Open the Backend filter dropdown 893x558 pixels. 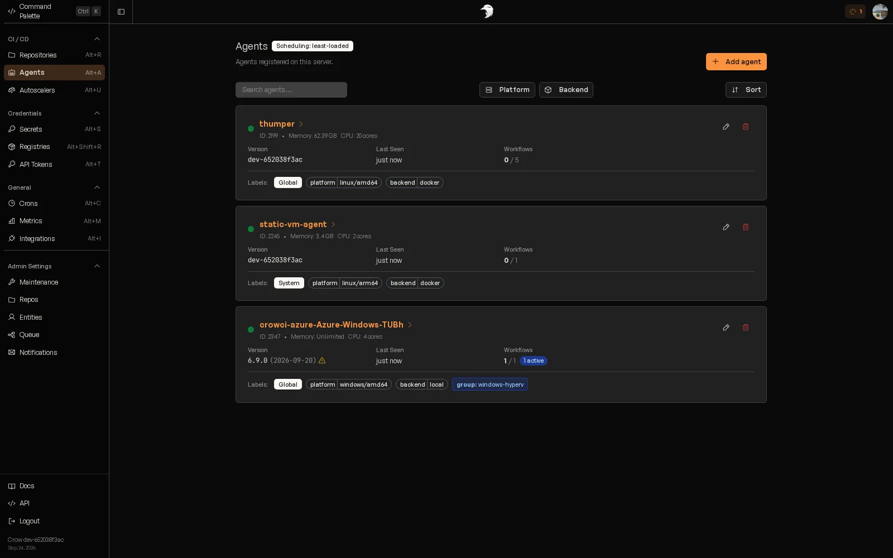(x=566, y=90)
